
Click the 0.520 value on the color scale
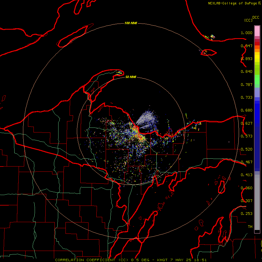point(247,149)
